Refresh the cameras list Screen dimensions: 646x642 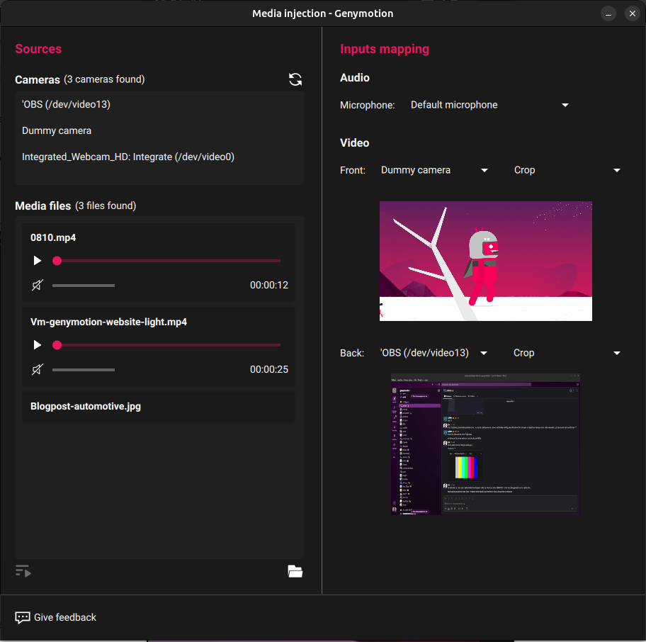[295, 79]
